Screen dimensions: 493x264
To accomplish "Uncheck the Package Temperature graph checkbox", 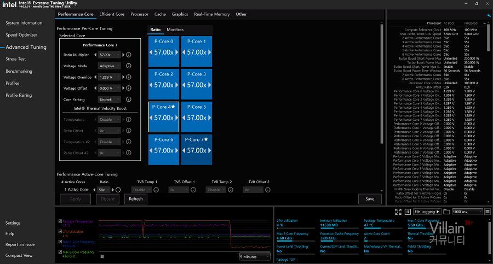I will pyautogui.click(x=60, y=221).
